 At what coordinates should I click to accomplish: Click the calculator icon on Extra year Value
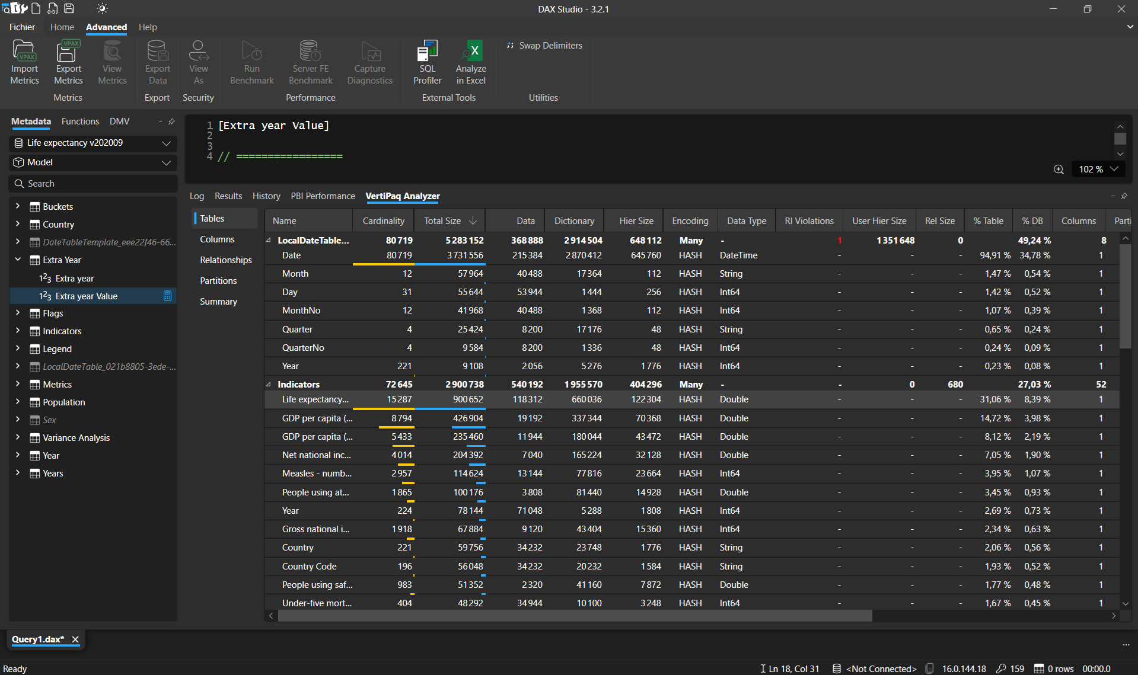pos(167,296)
